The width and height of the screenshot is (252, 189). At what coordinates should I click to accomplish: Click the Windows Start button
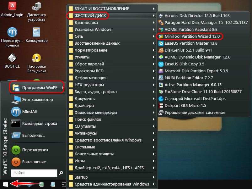(5, 184)
